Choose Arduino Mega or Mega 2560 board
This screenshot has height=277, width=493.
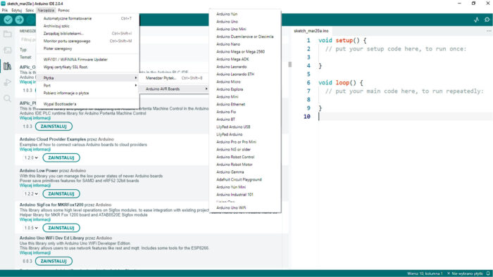pyautogui.click(x=241, y=52)
